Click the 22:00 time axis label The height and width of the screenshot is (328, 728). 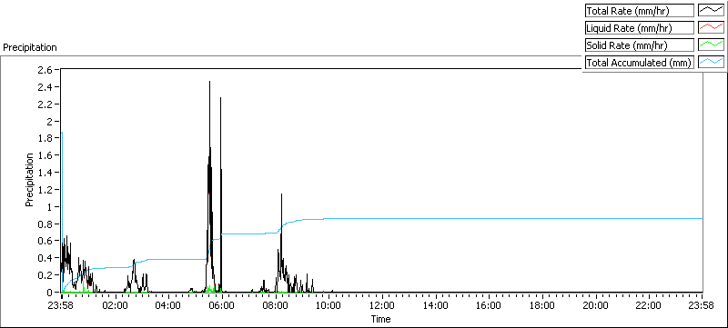tap(649, 305)
